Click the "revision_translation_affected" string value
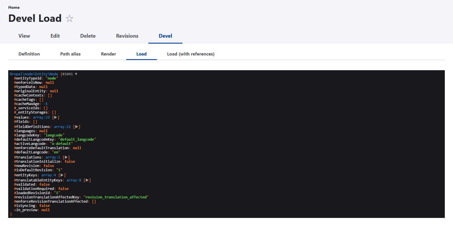This screenshot has height=225, width=453. [116, 197]
